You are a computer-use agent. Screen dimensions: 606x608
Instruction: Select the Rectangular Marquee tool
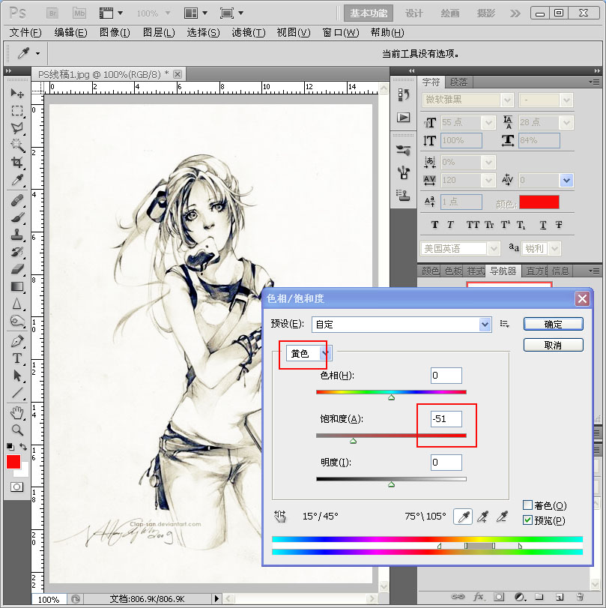pos(17,111)
